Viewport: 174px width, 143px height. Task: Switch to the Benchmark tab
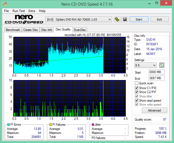[13, 30]
